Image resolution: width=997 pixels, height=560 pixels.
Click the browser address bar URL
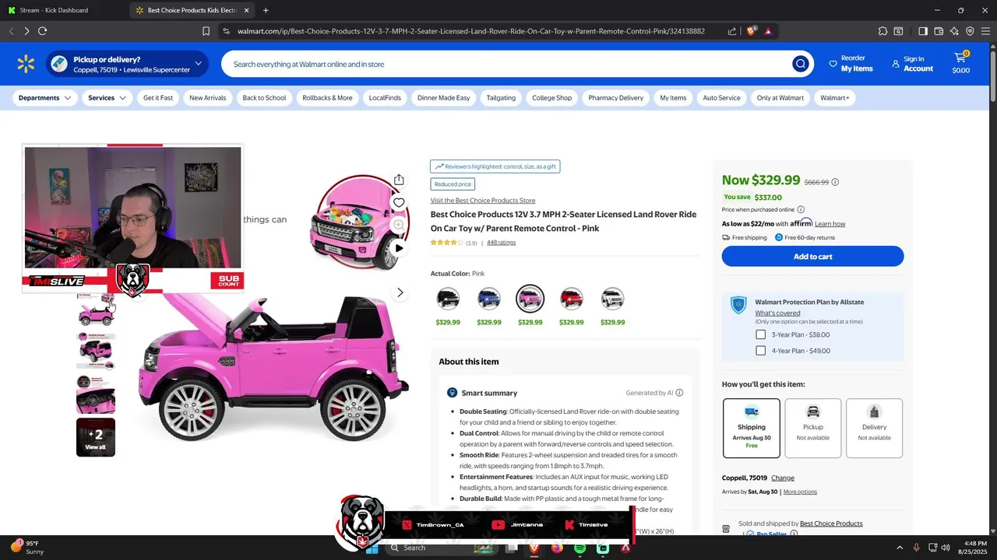471,31
